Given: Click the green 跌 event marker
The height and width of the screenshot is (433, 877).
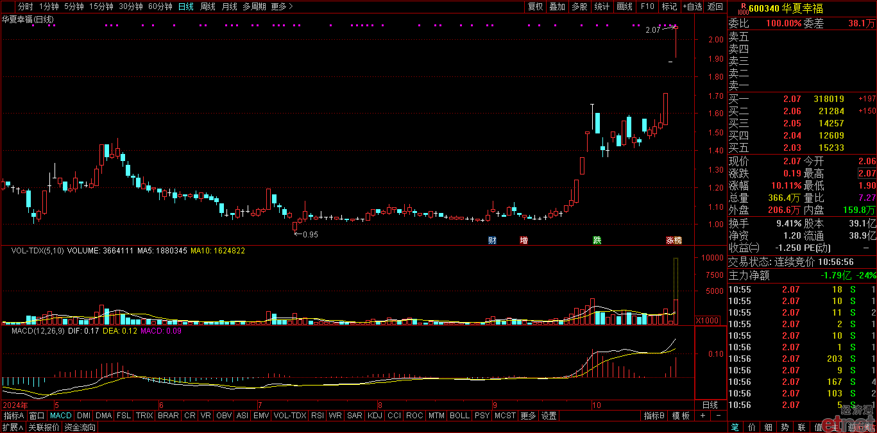Looking at the screenshot, I should [597, 241].
